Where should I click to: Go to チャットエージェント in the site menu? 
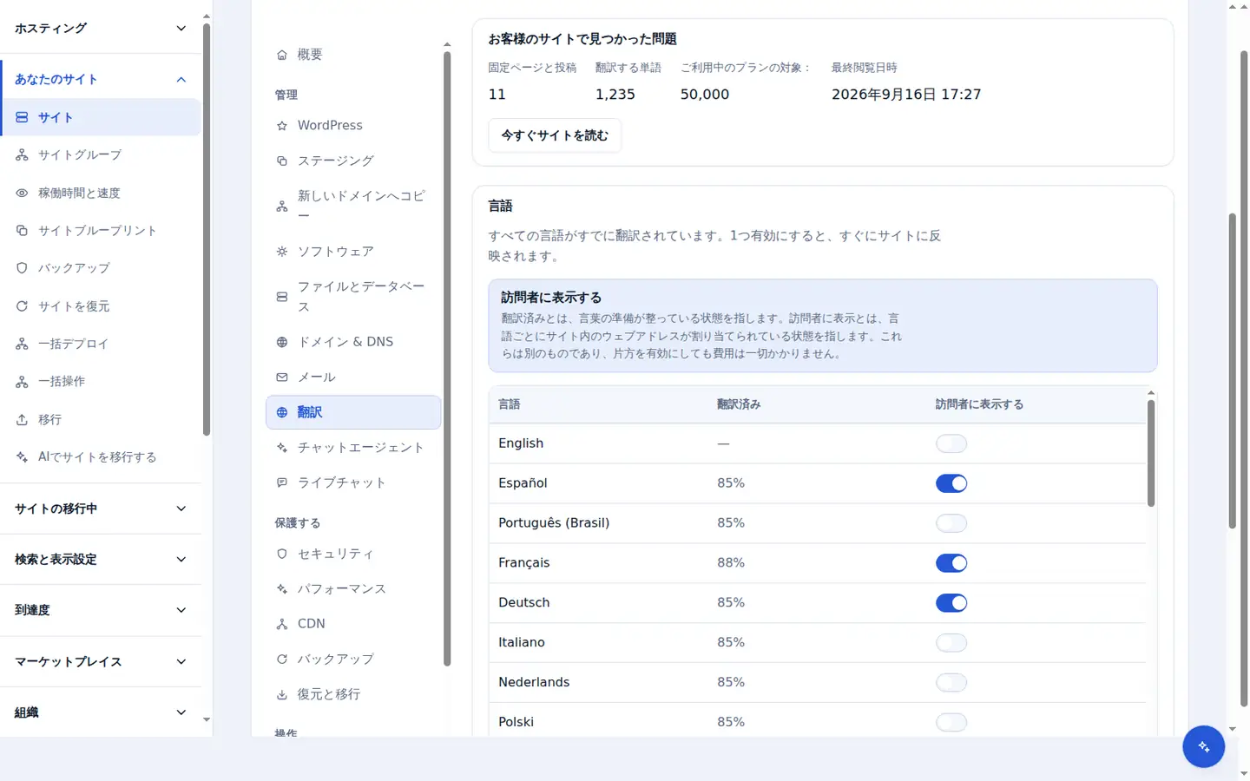pos(353,448)
